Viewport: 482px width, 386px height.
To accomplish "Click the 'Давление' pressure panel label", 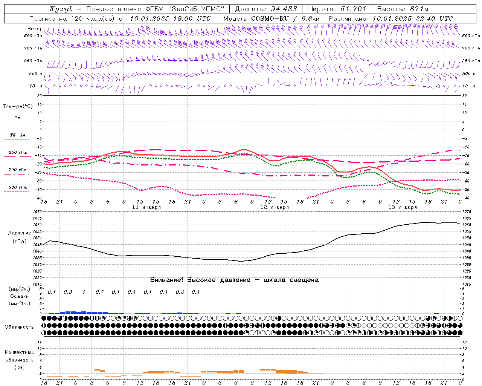I will (20, 233).
